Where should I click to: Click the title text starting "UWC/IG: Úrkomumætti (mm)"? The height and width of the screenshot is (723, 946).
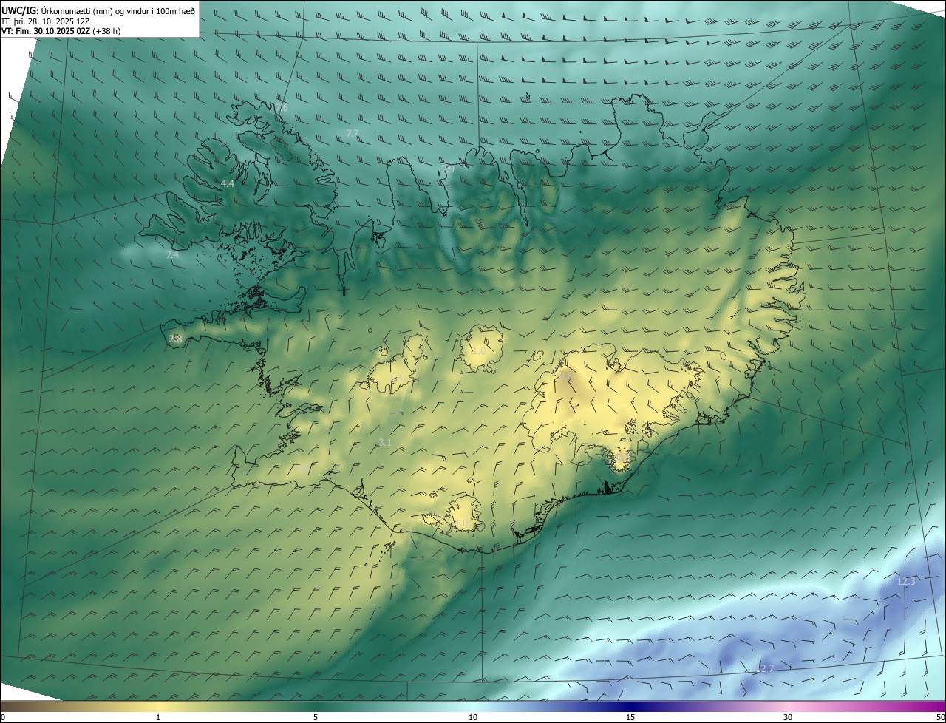click(98, 10)
